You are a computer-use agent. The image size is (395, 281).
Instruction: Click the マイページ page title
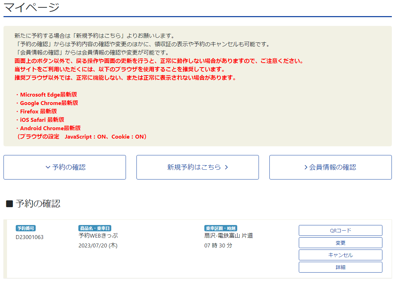tap(31, 7)
